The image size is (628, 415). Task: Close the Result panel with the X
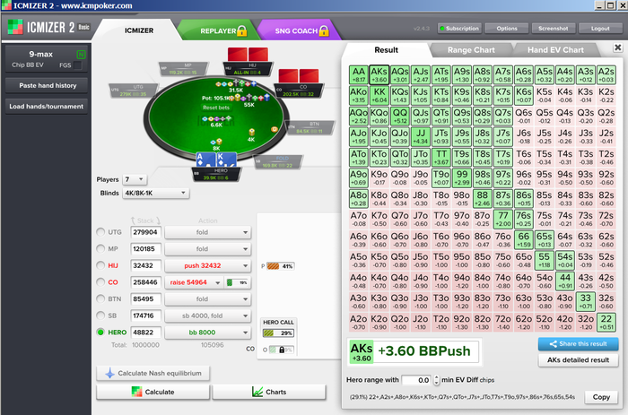coord(617,48)
